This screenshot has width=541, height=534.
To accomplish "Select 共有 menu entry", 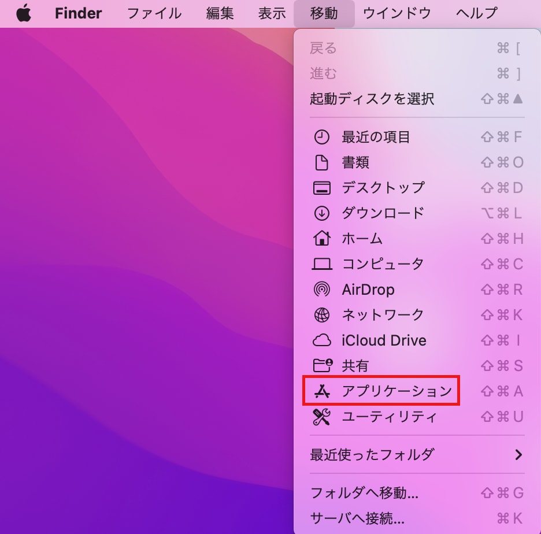I will pyautogui.click(x=417, y=366).
